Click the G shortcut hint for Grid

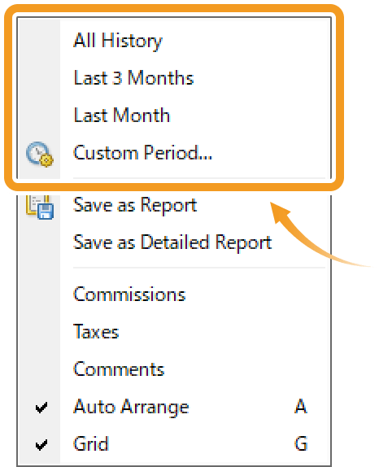coord(301,443)
